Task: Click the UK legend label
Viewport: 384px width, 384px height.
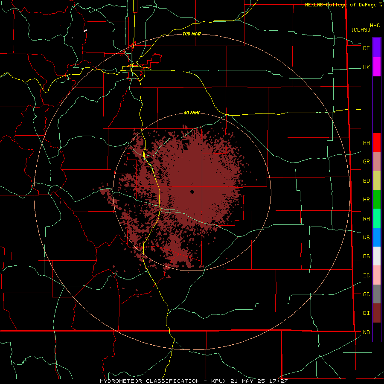Action: tap(366, 67)
